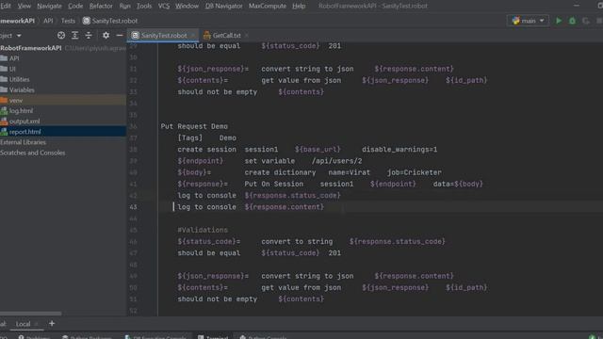Open the Run menu

[x=124, y=6]
